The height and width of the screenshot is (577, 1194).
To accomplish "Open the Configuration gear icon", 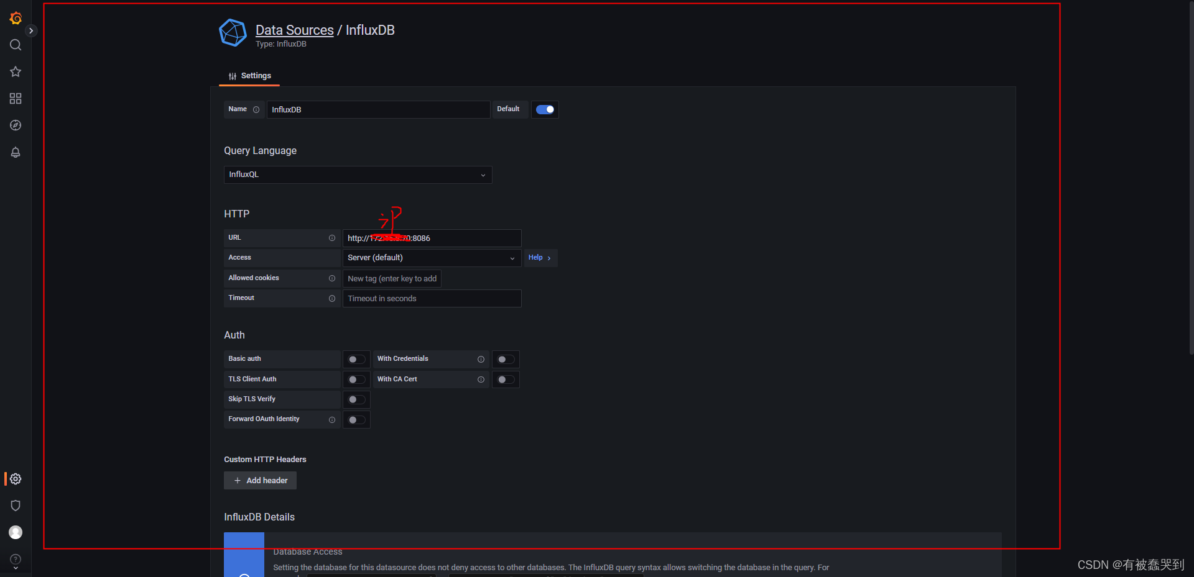I will (16, 479).
